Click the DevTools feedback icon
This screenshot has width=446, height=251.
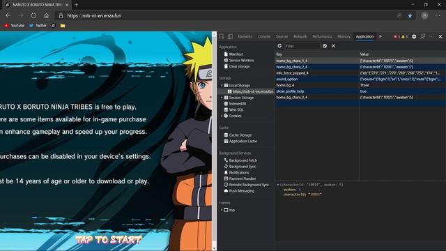423,36
